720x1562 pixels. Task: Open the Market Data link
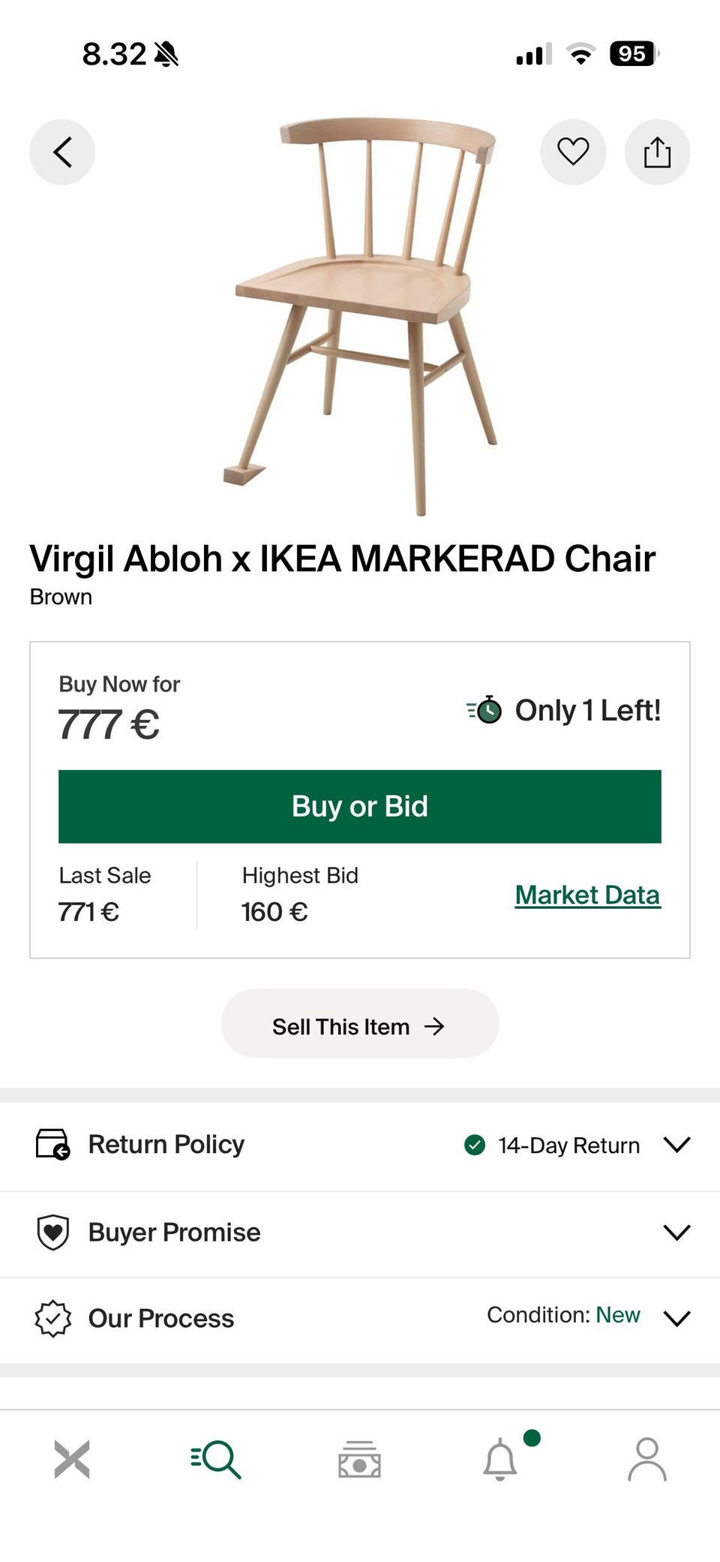click(x=587, y=895)
